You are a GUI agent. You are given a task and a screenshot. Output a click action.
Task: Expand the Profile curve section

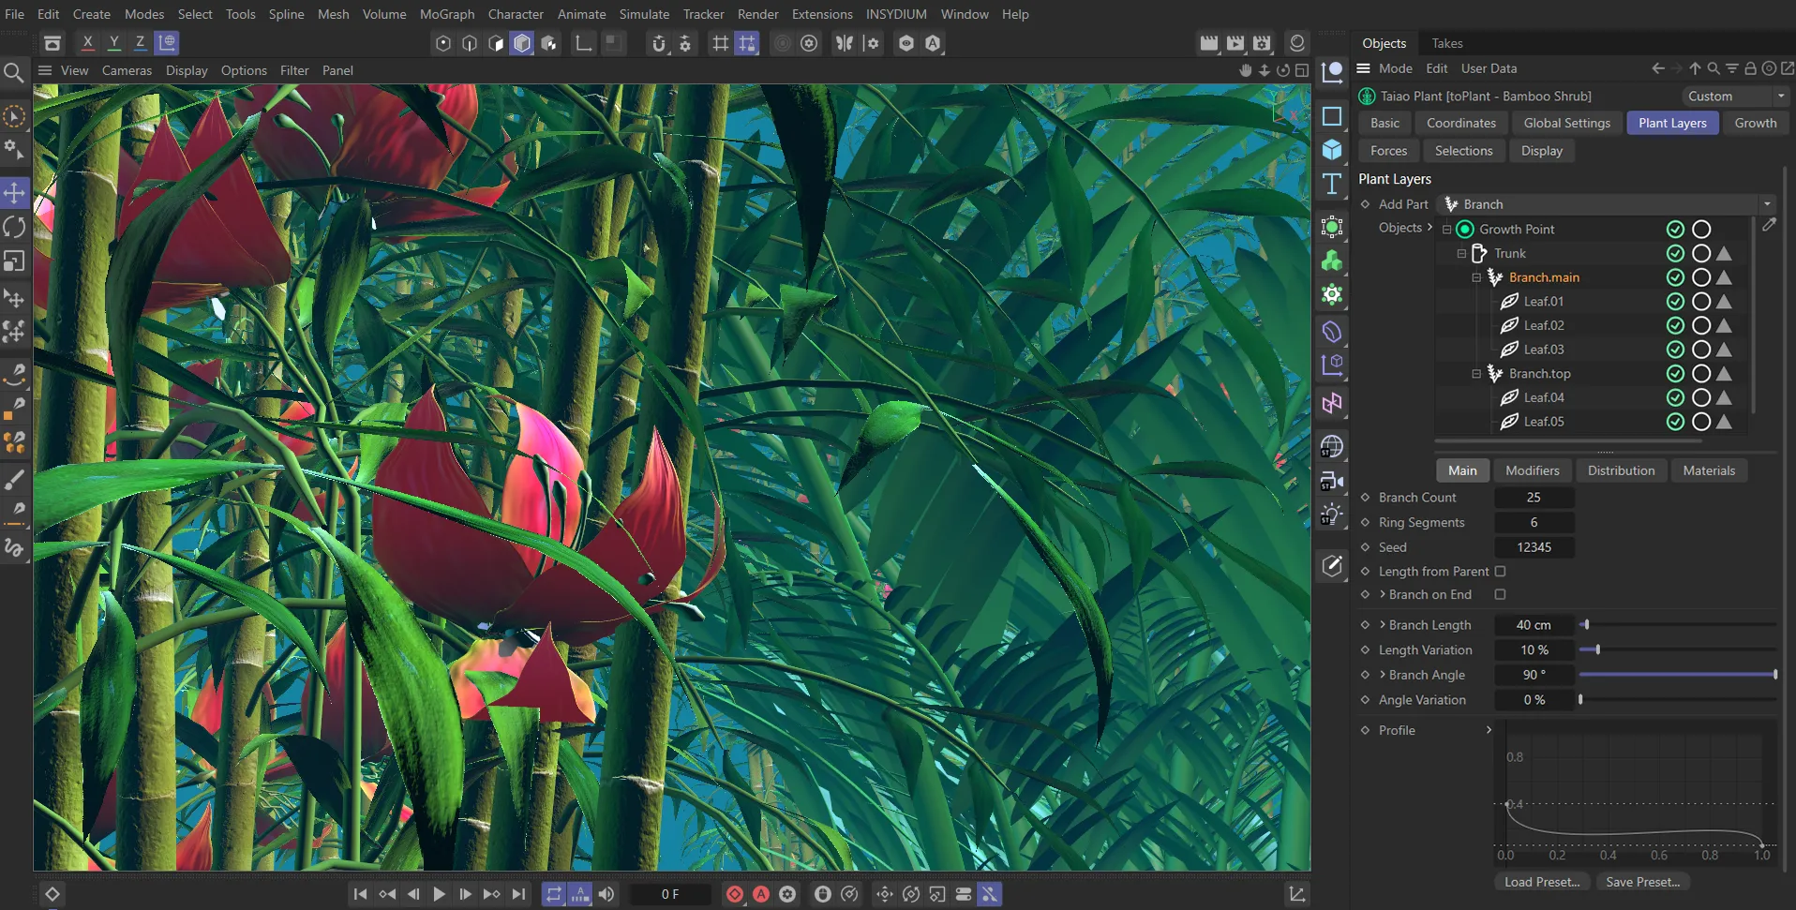(1489, 729)
